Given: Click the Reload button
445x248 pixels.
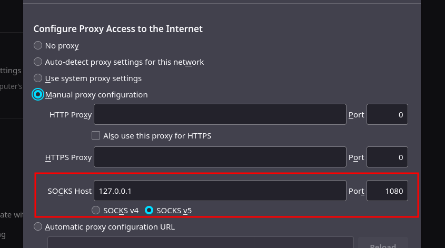Looking at the screenshot, I should tap(383, 243).
